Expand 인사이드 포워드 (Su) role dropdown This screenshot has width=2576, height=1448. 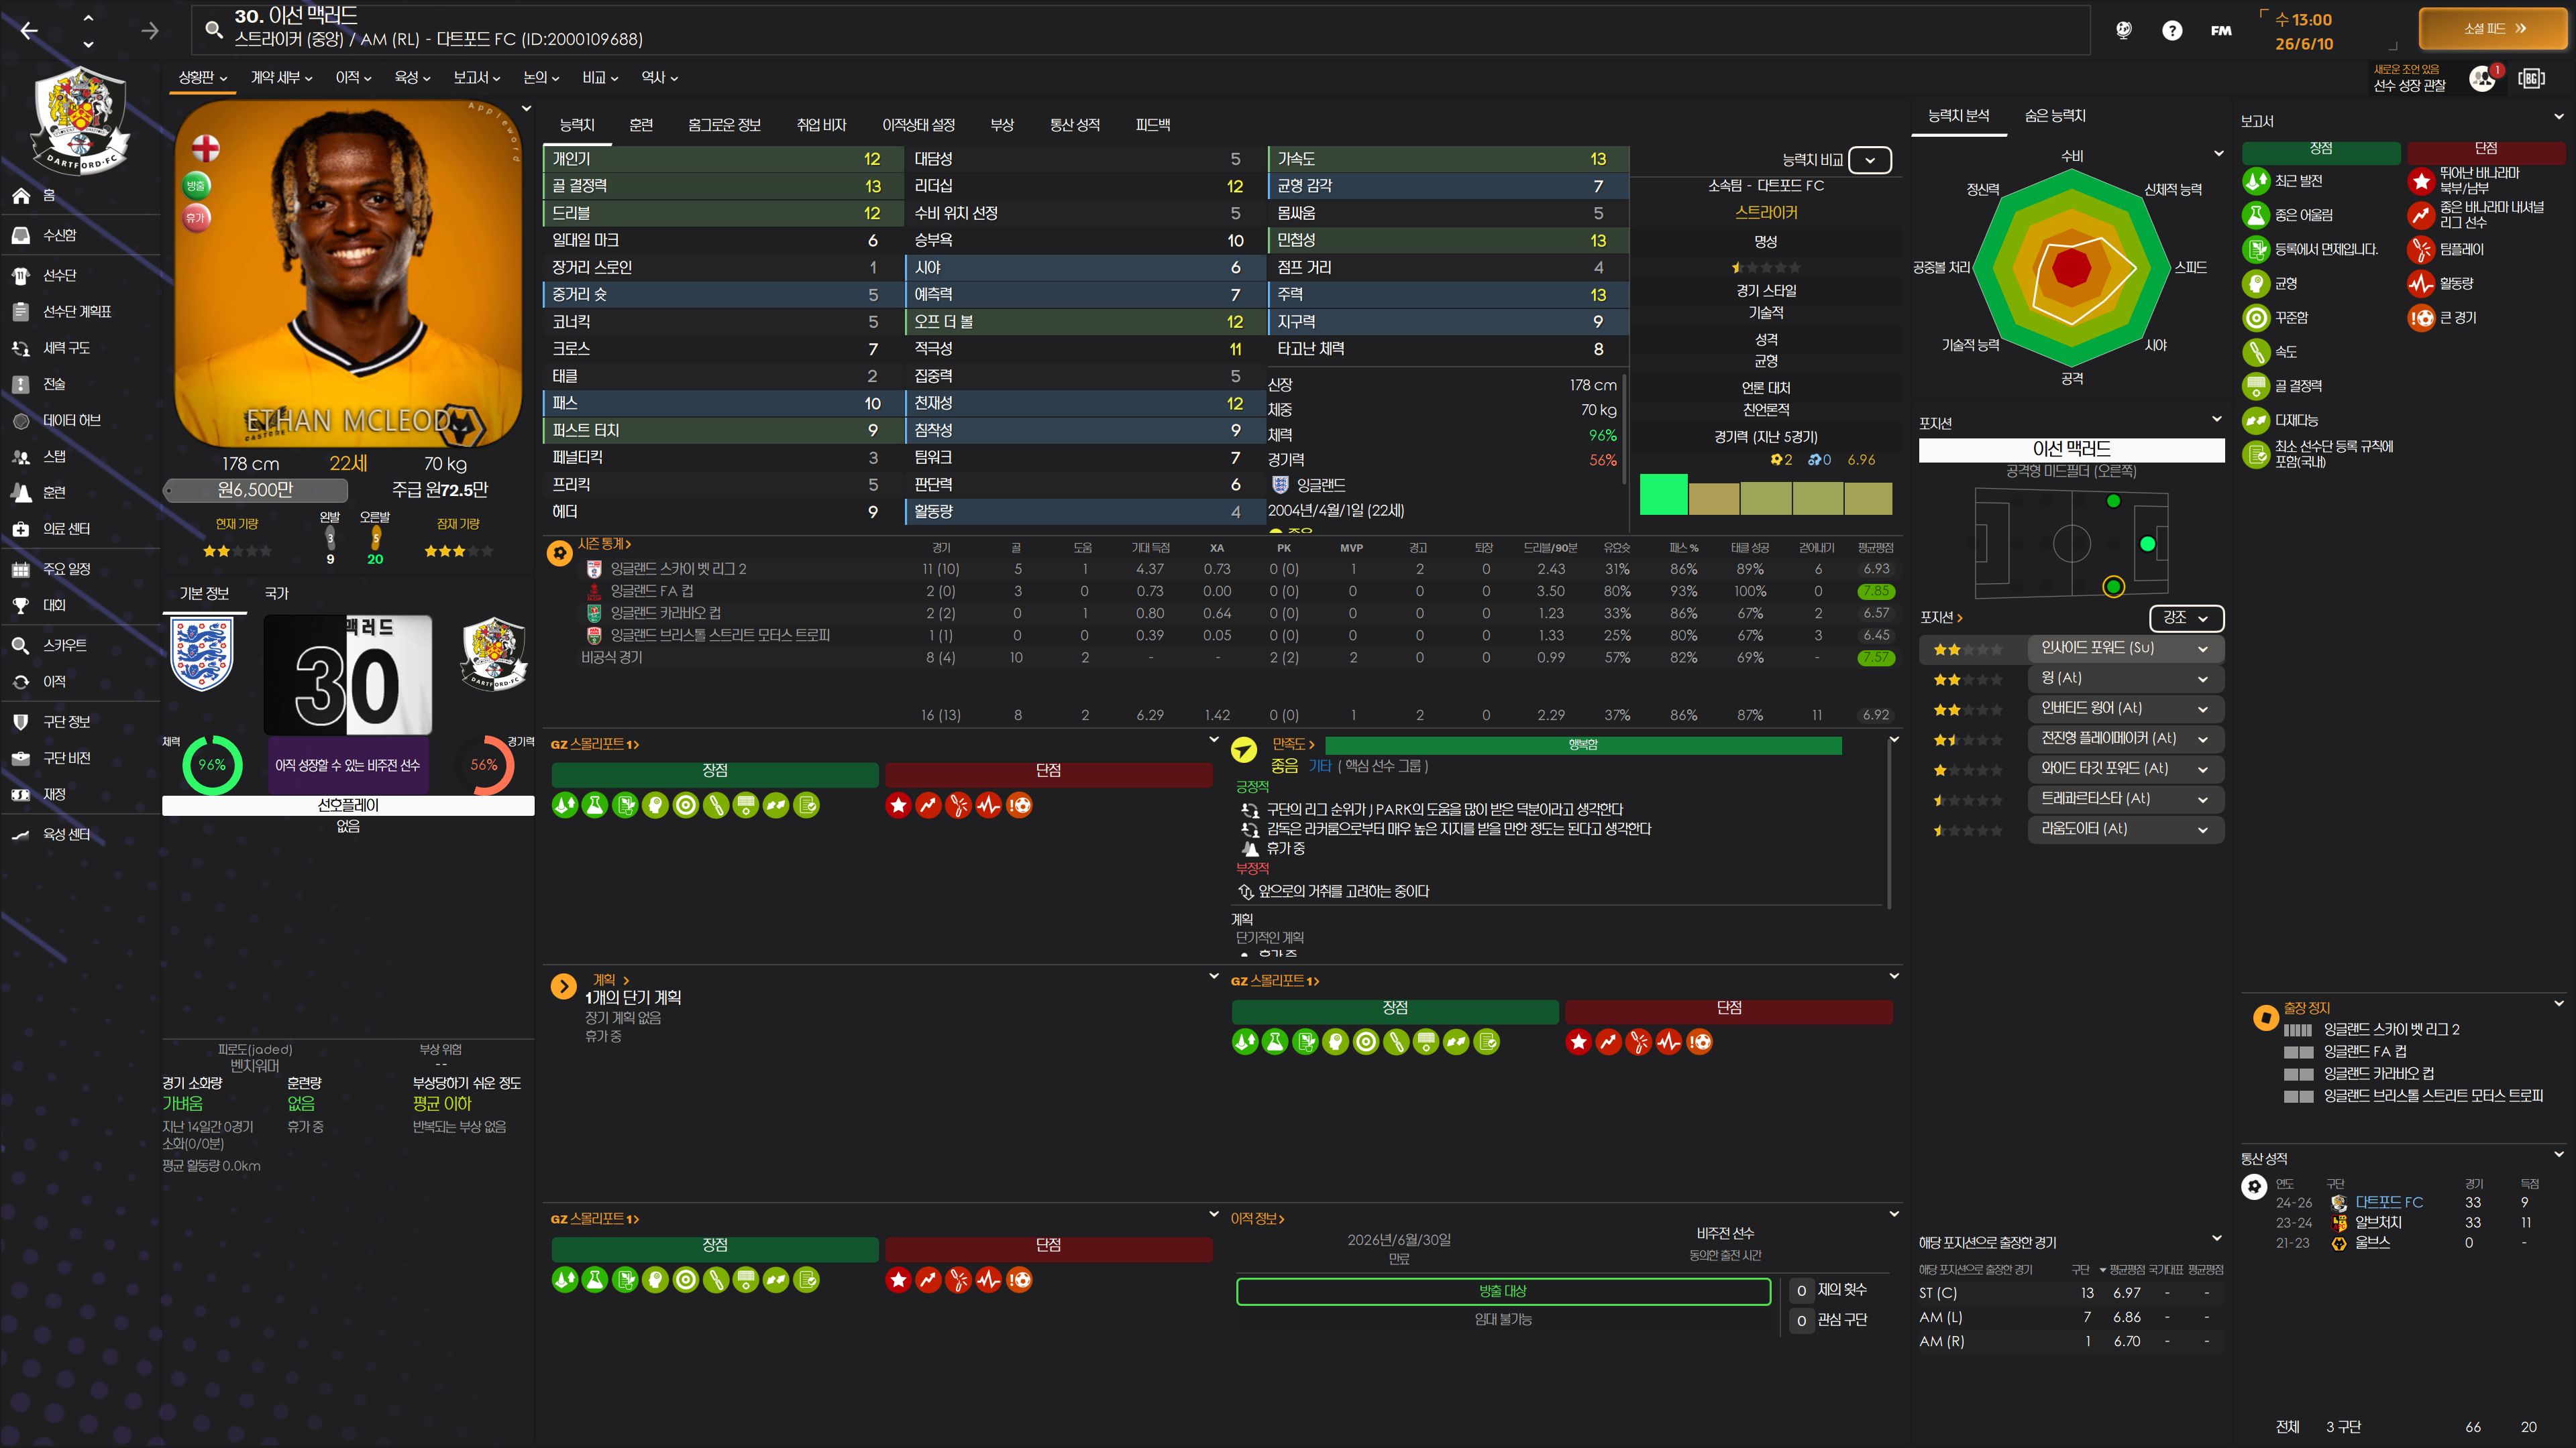tap(2202, 648)
